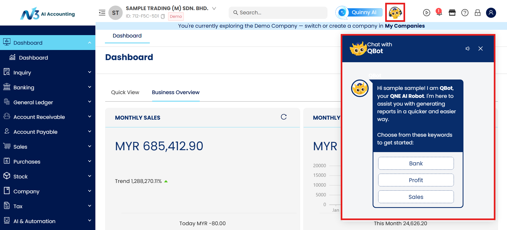Click the AI & Automation icon

7,220
